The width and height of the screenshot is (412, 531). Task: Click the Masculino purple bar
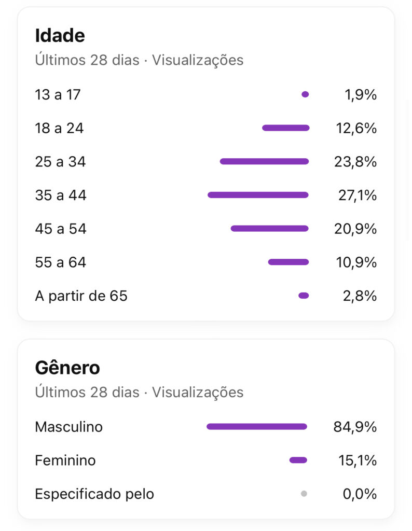tap(257, 427)
